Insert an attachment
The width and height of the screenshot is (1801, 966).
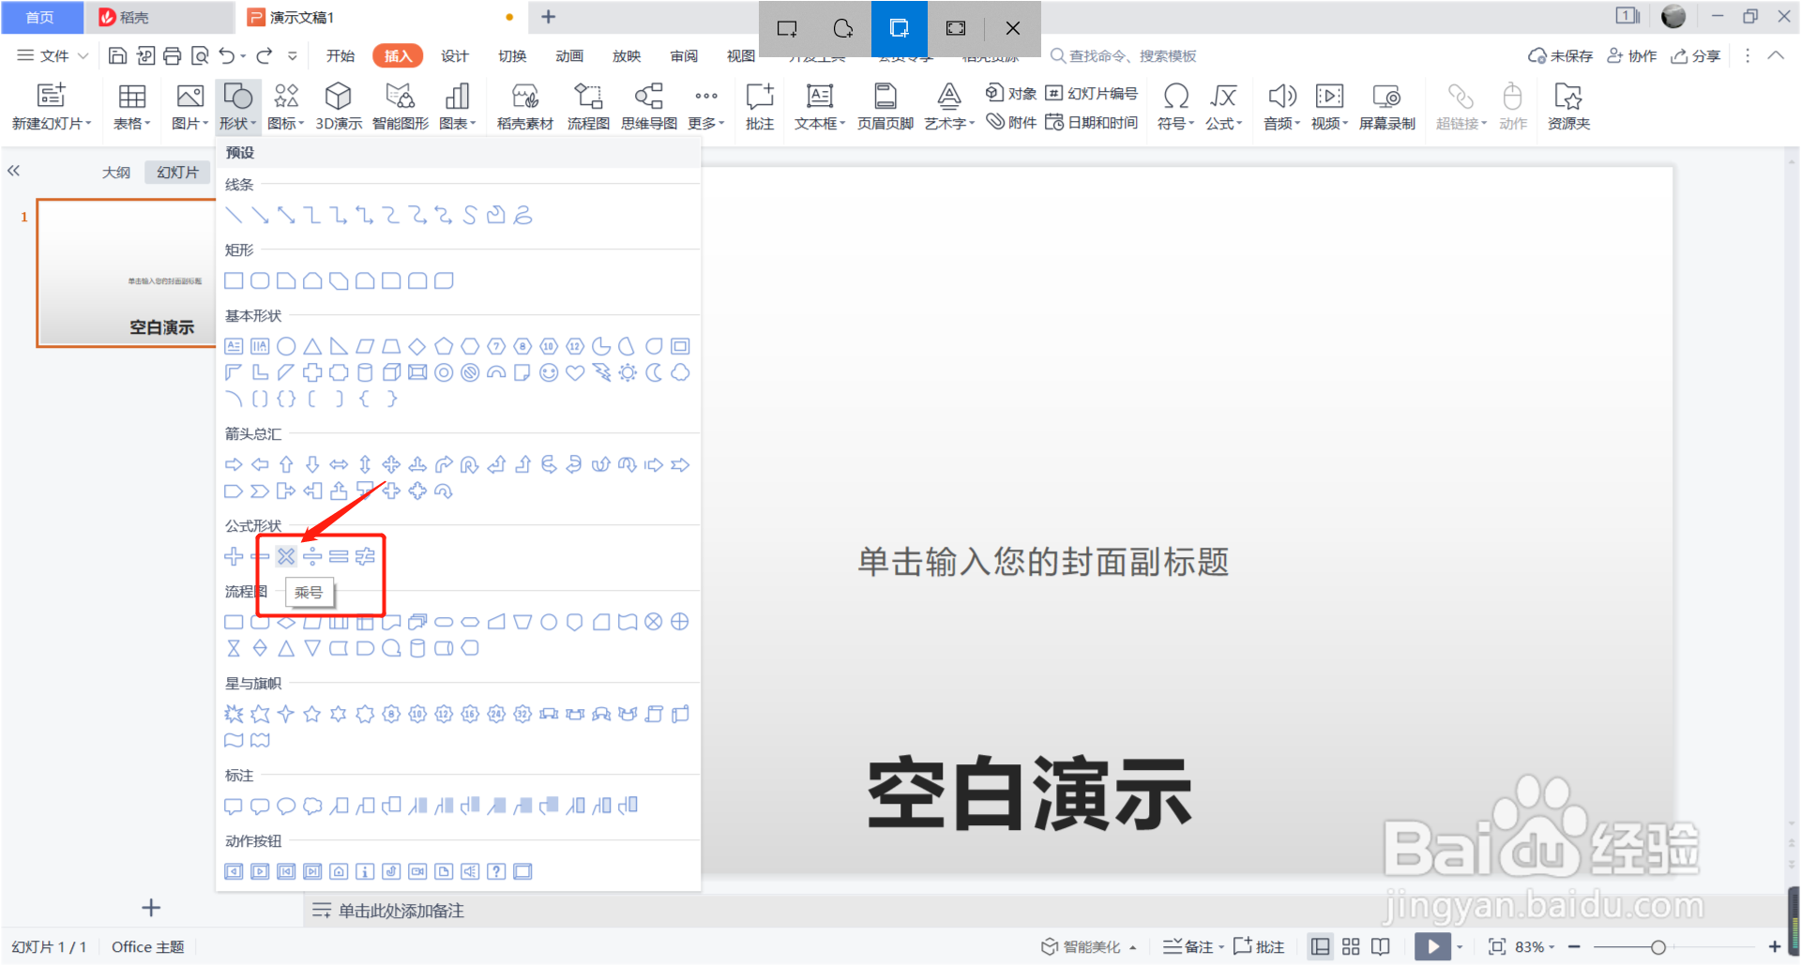coord(1011,122)
